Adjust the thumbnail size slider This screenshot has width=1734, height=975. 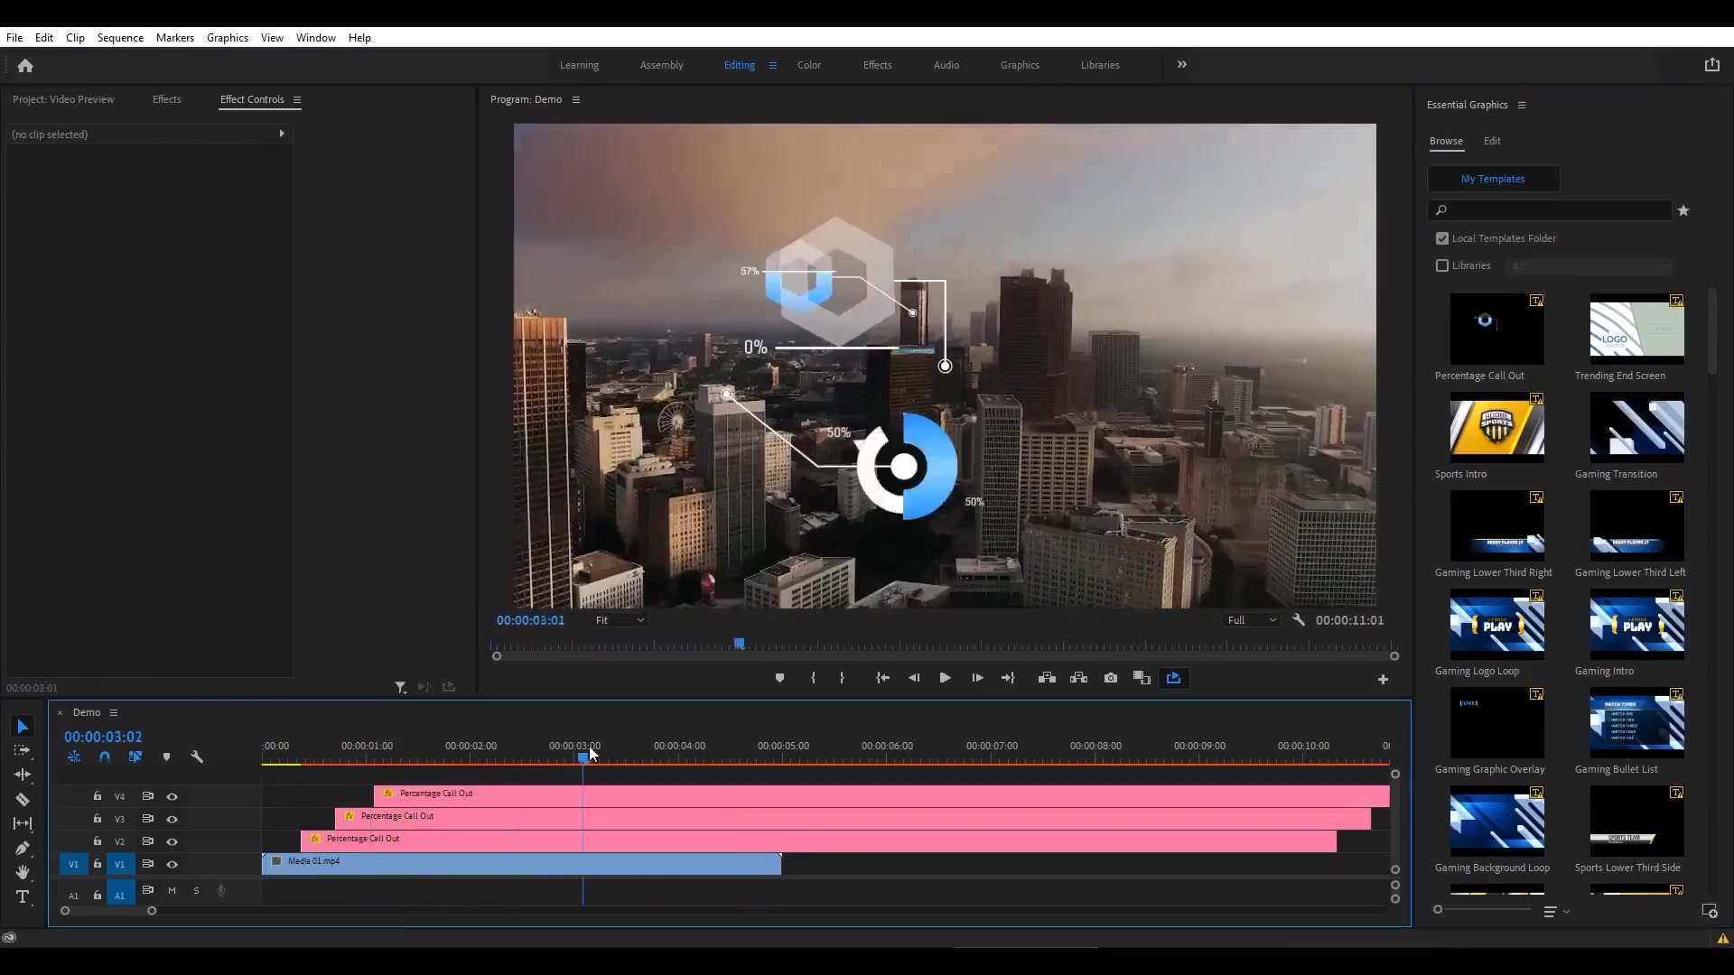(x=1438, y=909)
